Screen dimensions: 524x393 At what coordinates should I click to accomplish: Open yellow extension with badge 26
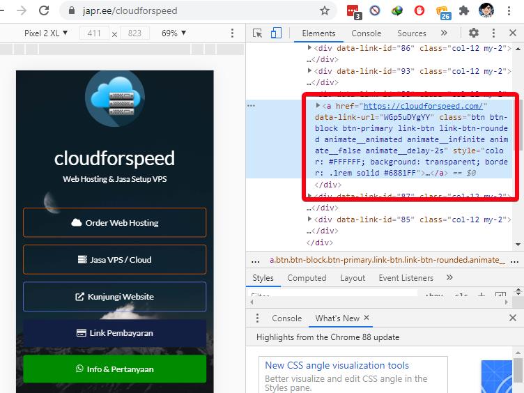[443, 12]
